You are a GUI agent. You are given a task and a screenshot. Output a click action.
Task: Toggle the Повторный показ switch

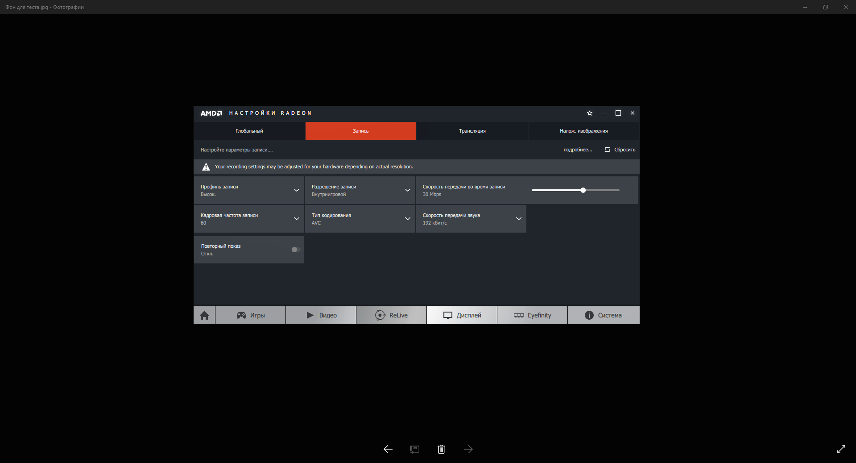[x=296, y=250]
